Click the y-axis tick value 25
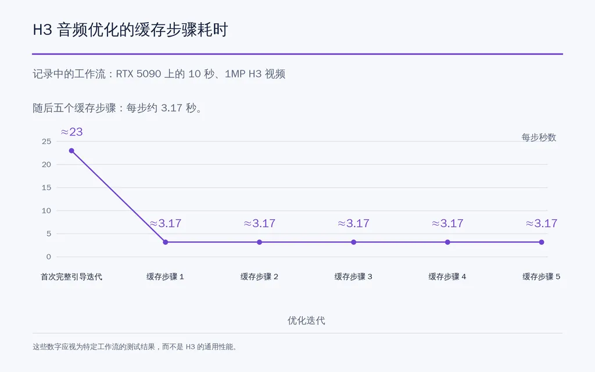The width and height of the screenshot is (595, 372). click(x=46, y=142)
